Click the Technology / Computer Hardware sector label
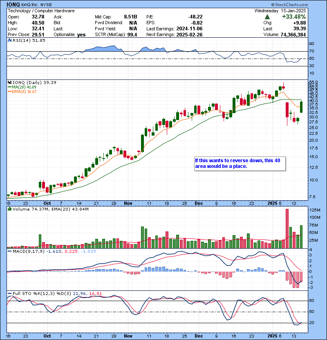The height and width of the screenshot is (340, 327). (x=41, y=11)
